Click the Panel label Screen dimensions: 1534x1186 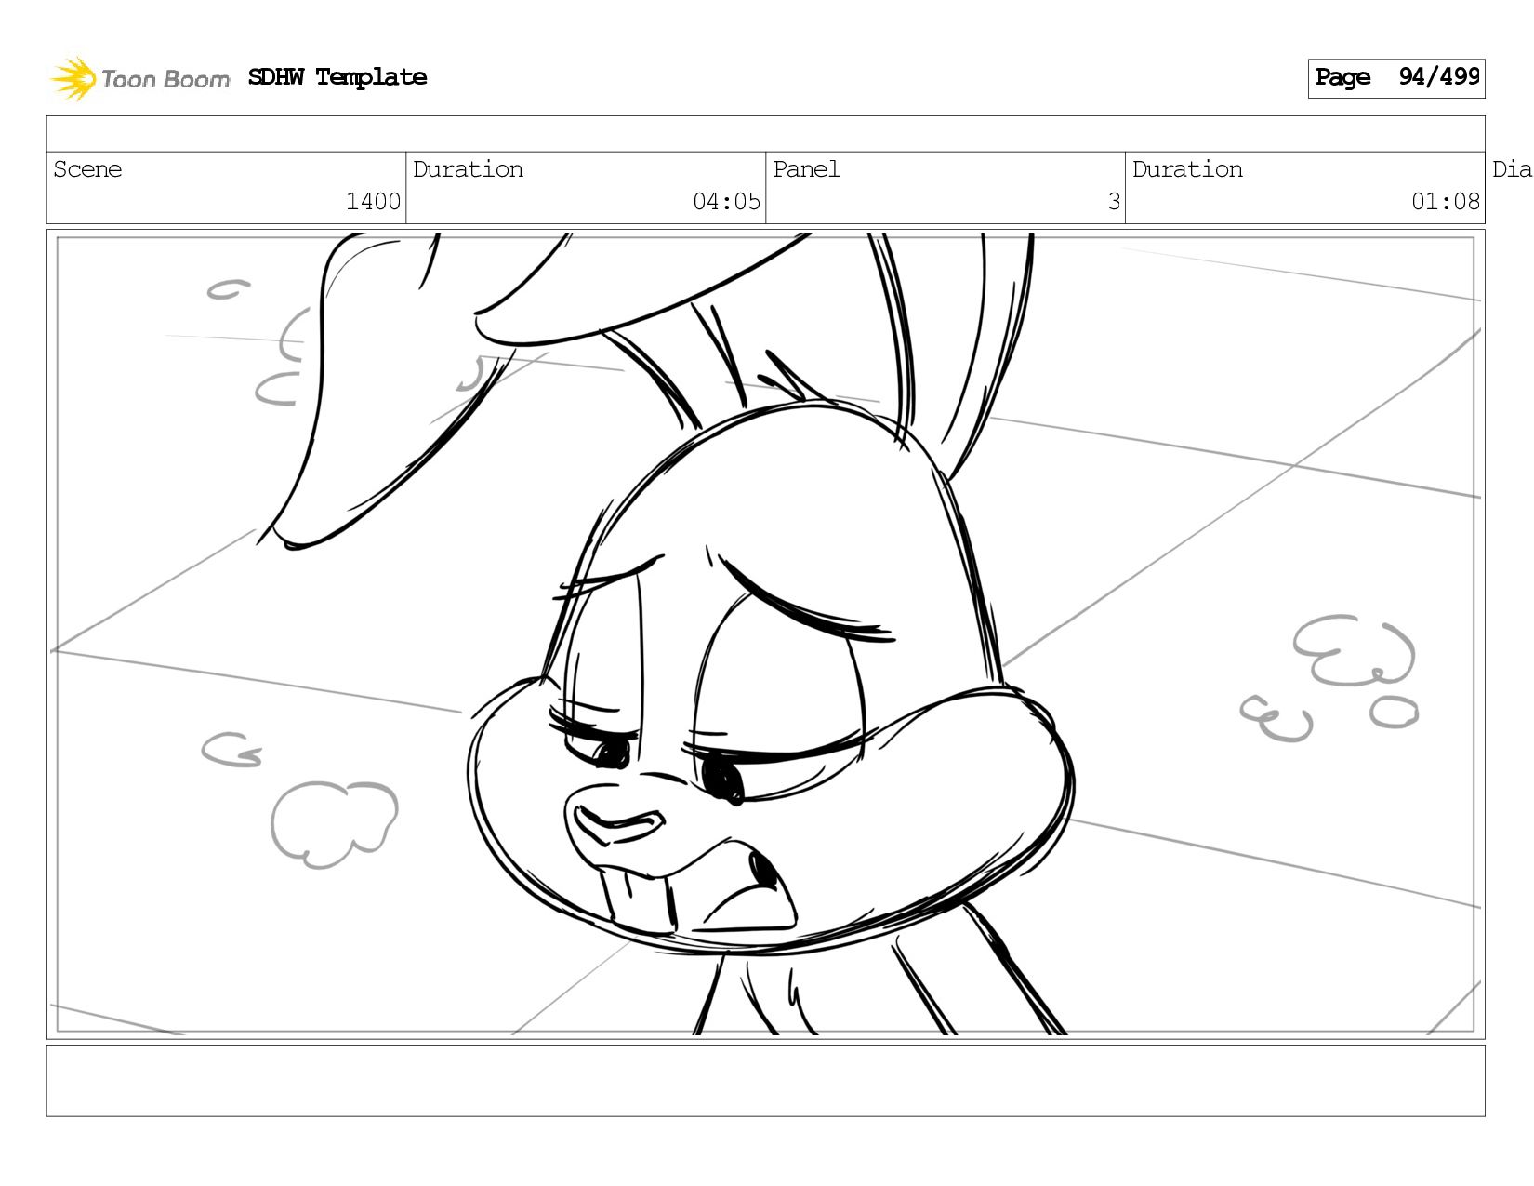(806, 169)
